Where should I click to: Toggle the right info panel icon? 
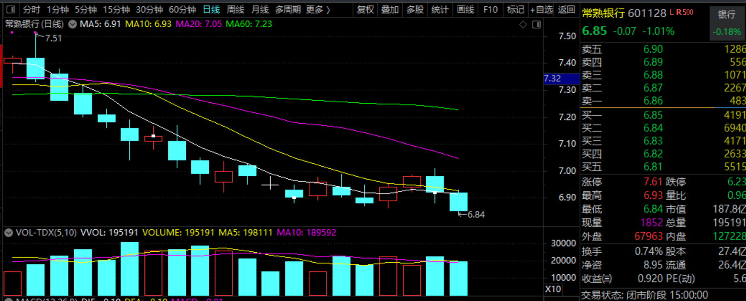tap(536, 24)
